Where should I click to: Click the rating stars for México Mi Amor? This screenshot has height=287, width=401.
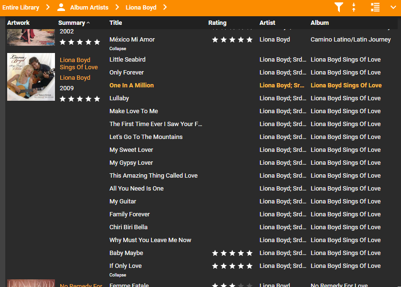click(x=232, y=40)
